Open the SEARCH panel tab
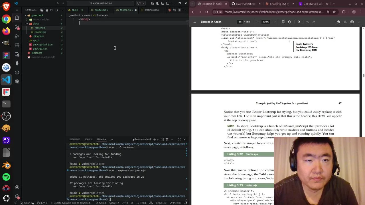The image size is (365, 205). [88, 139]
